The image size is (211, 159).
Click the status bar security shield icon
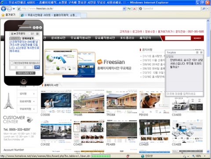pyautogui.click(x=128, y=156)
